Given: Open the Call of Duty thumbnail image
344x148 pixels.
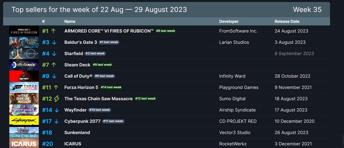Looking at the screenshot, I should click(x=24, y=76).
